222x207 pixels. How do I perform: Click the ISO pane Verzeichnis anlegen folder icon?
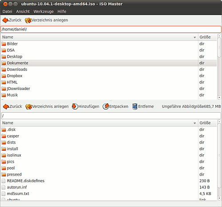(x=29, y=106)
